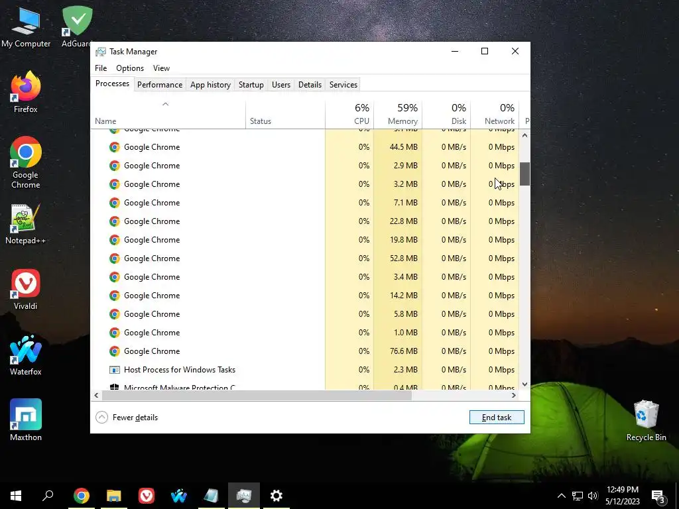This screenshot has width=679, height=509.
Task: Open clock showing 12:49 PM
Action: click(622, 496)
